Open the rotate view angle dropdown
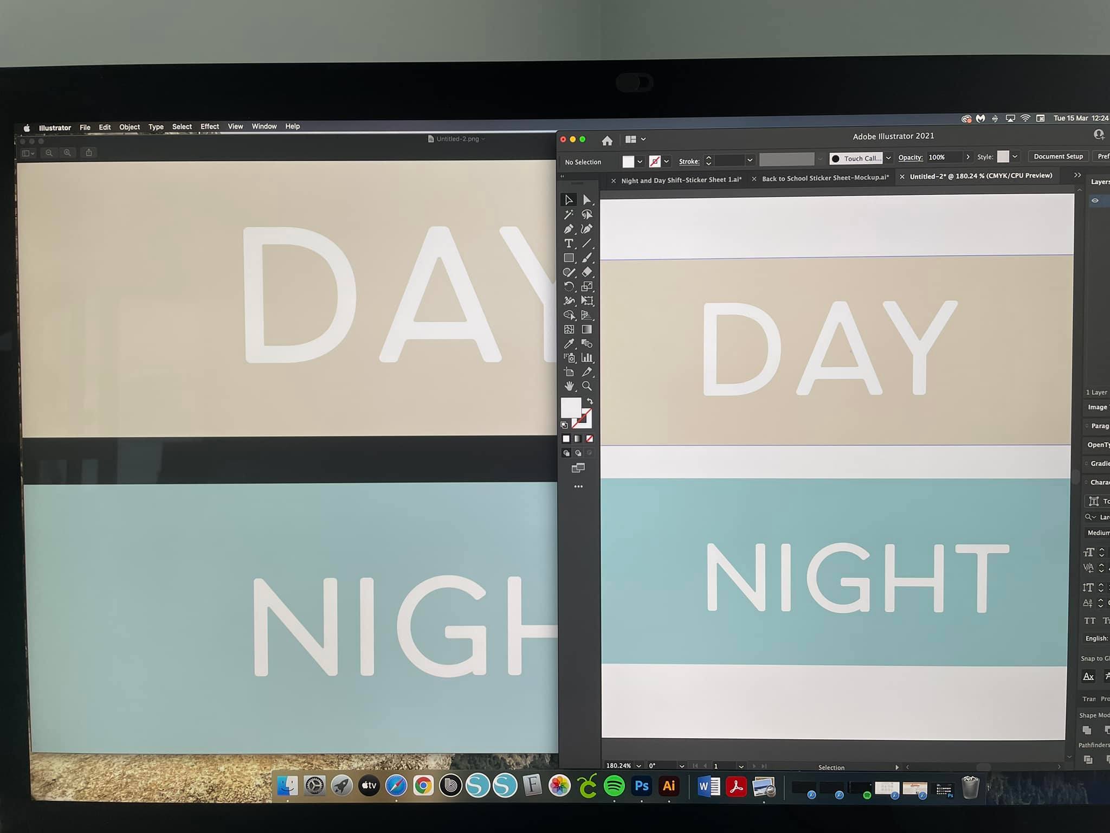Screen dimensions: 1110x833 tap(681, 766)
